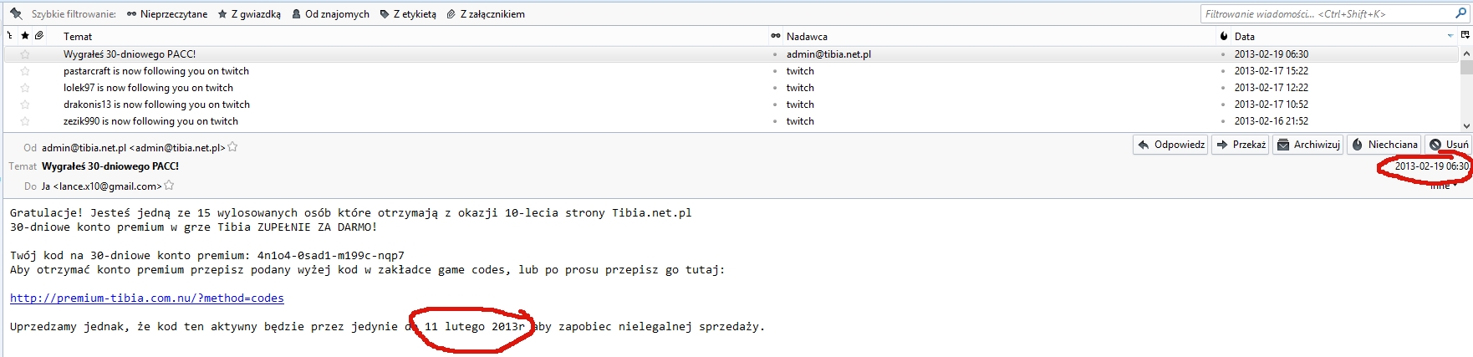
Task: Sort by attachment column header
Action: pos(39,35)
